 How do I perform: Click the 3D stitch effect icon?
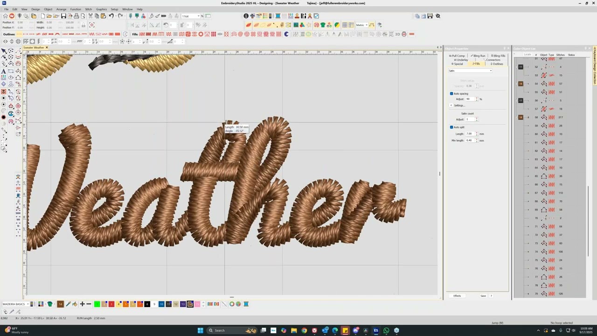pos(398,34)
